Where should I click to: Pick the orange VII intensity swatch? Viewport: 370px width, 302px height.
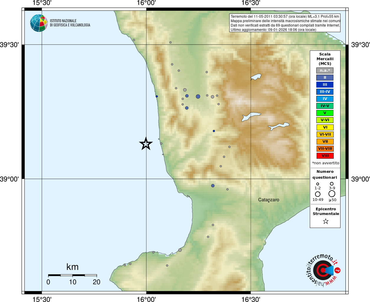pyautogui.click(x=325, y=142)
